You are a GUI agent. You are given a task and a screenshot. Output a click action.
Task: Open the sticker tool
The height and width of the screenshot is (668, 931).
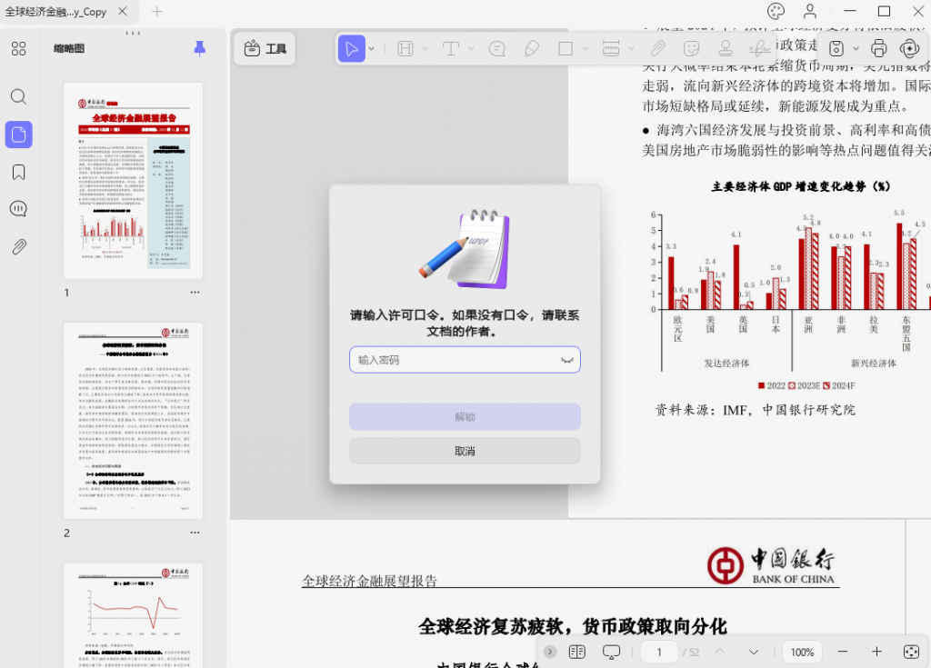click(x=691, y=48)
